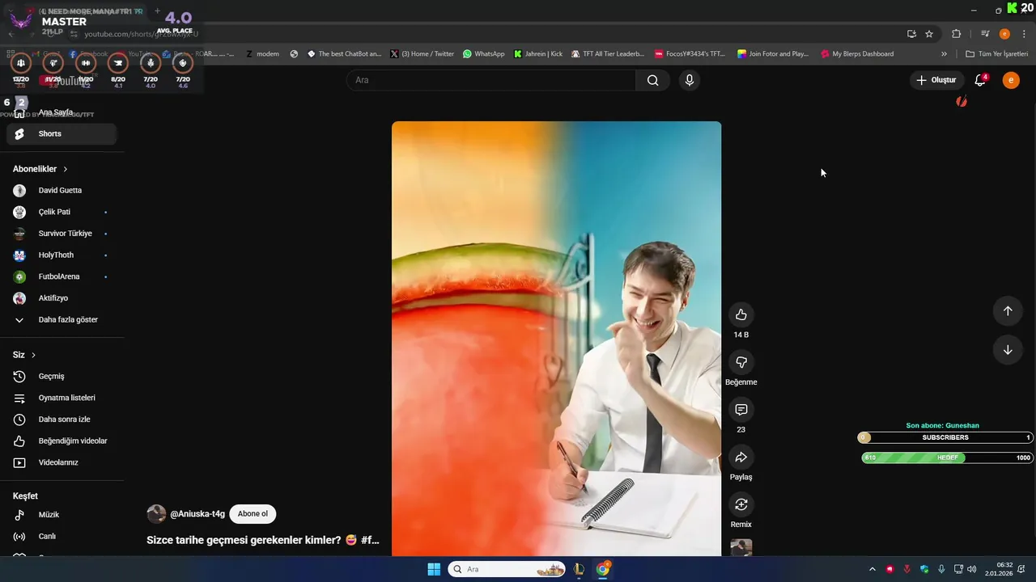Bookmark this page with the star icon
This screenshot has width=1036, height=582.
pos(929,34)
